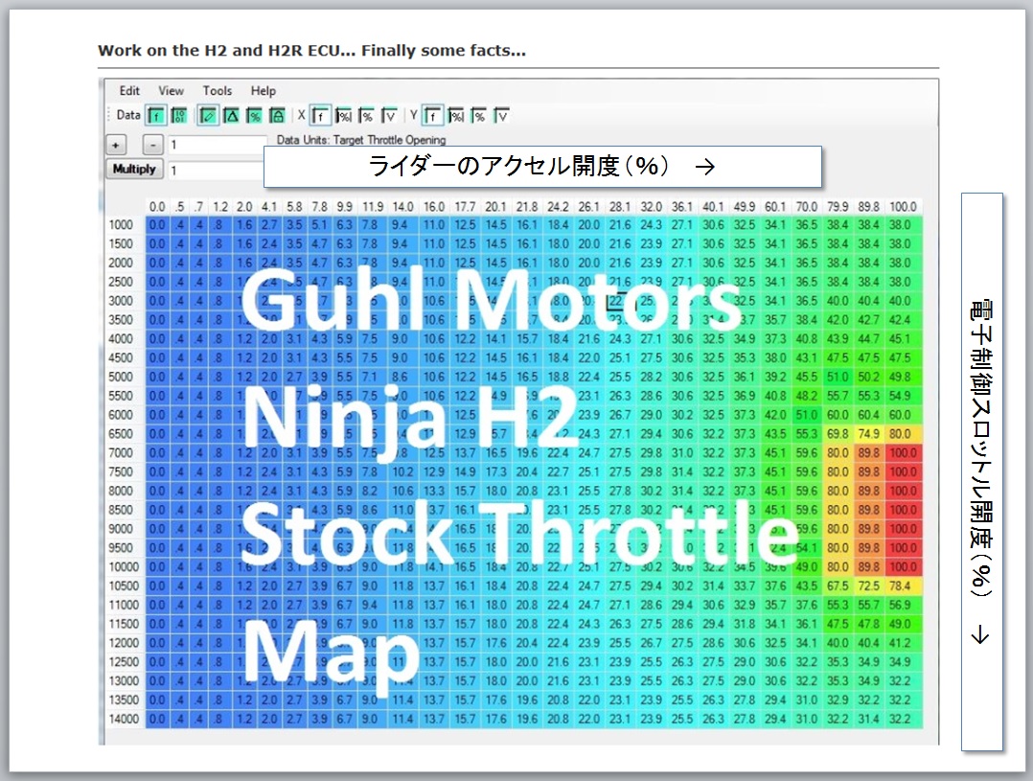The height and width of the screenshot is (781, 1033).
Task: Select the 10500 RPM row header
Action: 124,586
